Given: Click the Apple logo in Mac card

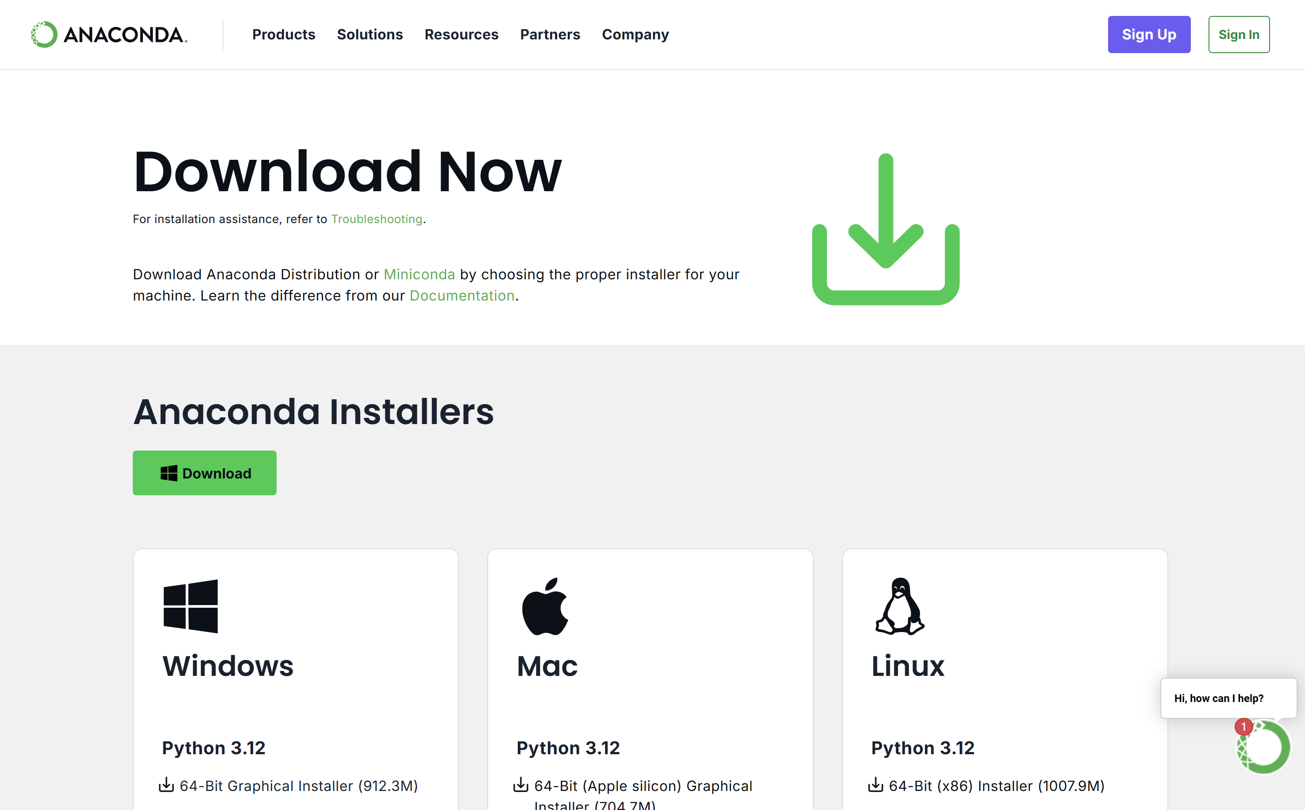Looking at the screenshot, I should [x=545, y=606].
